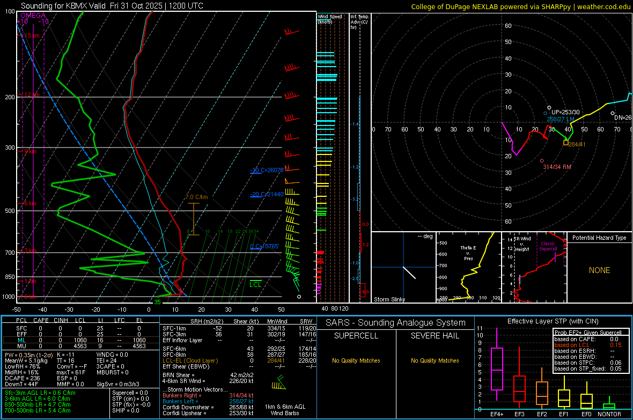Click the SHIP = 0.0 value

click(126, 410)
